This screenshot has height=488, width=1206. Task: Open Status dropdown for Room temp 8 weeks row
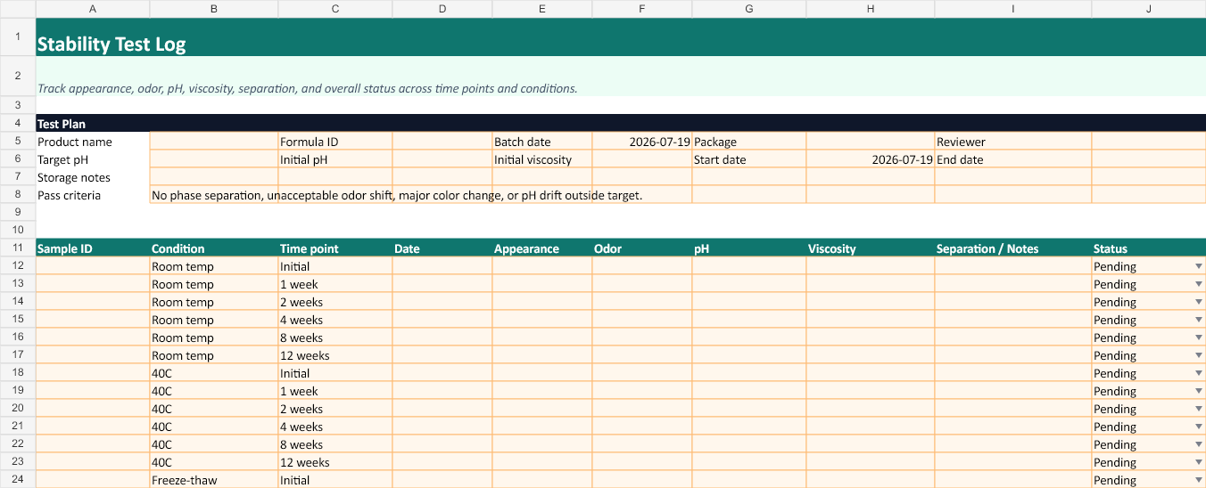pos(1198,338)
